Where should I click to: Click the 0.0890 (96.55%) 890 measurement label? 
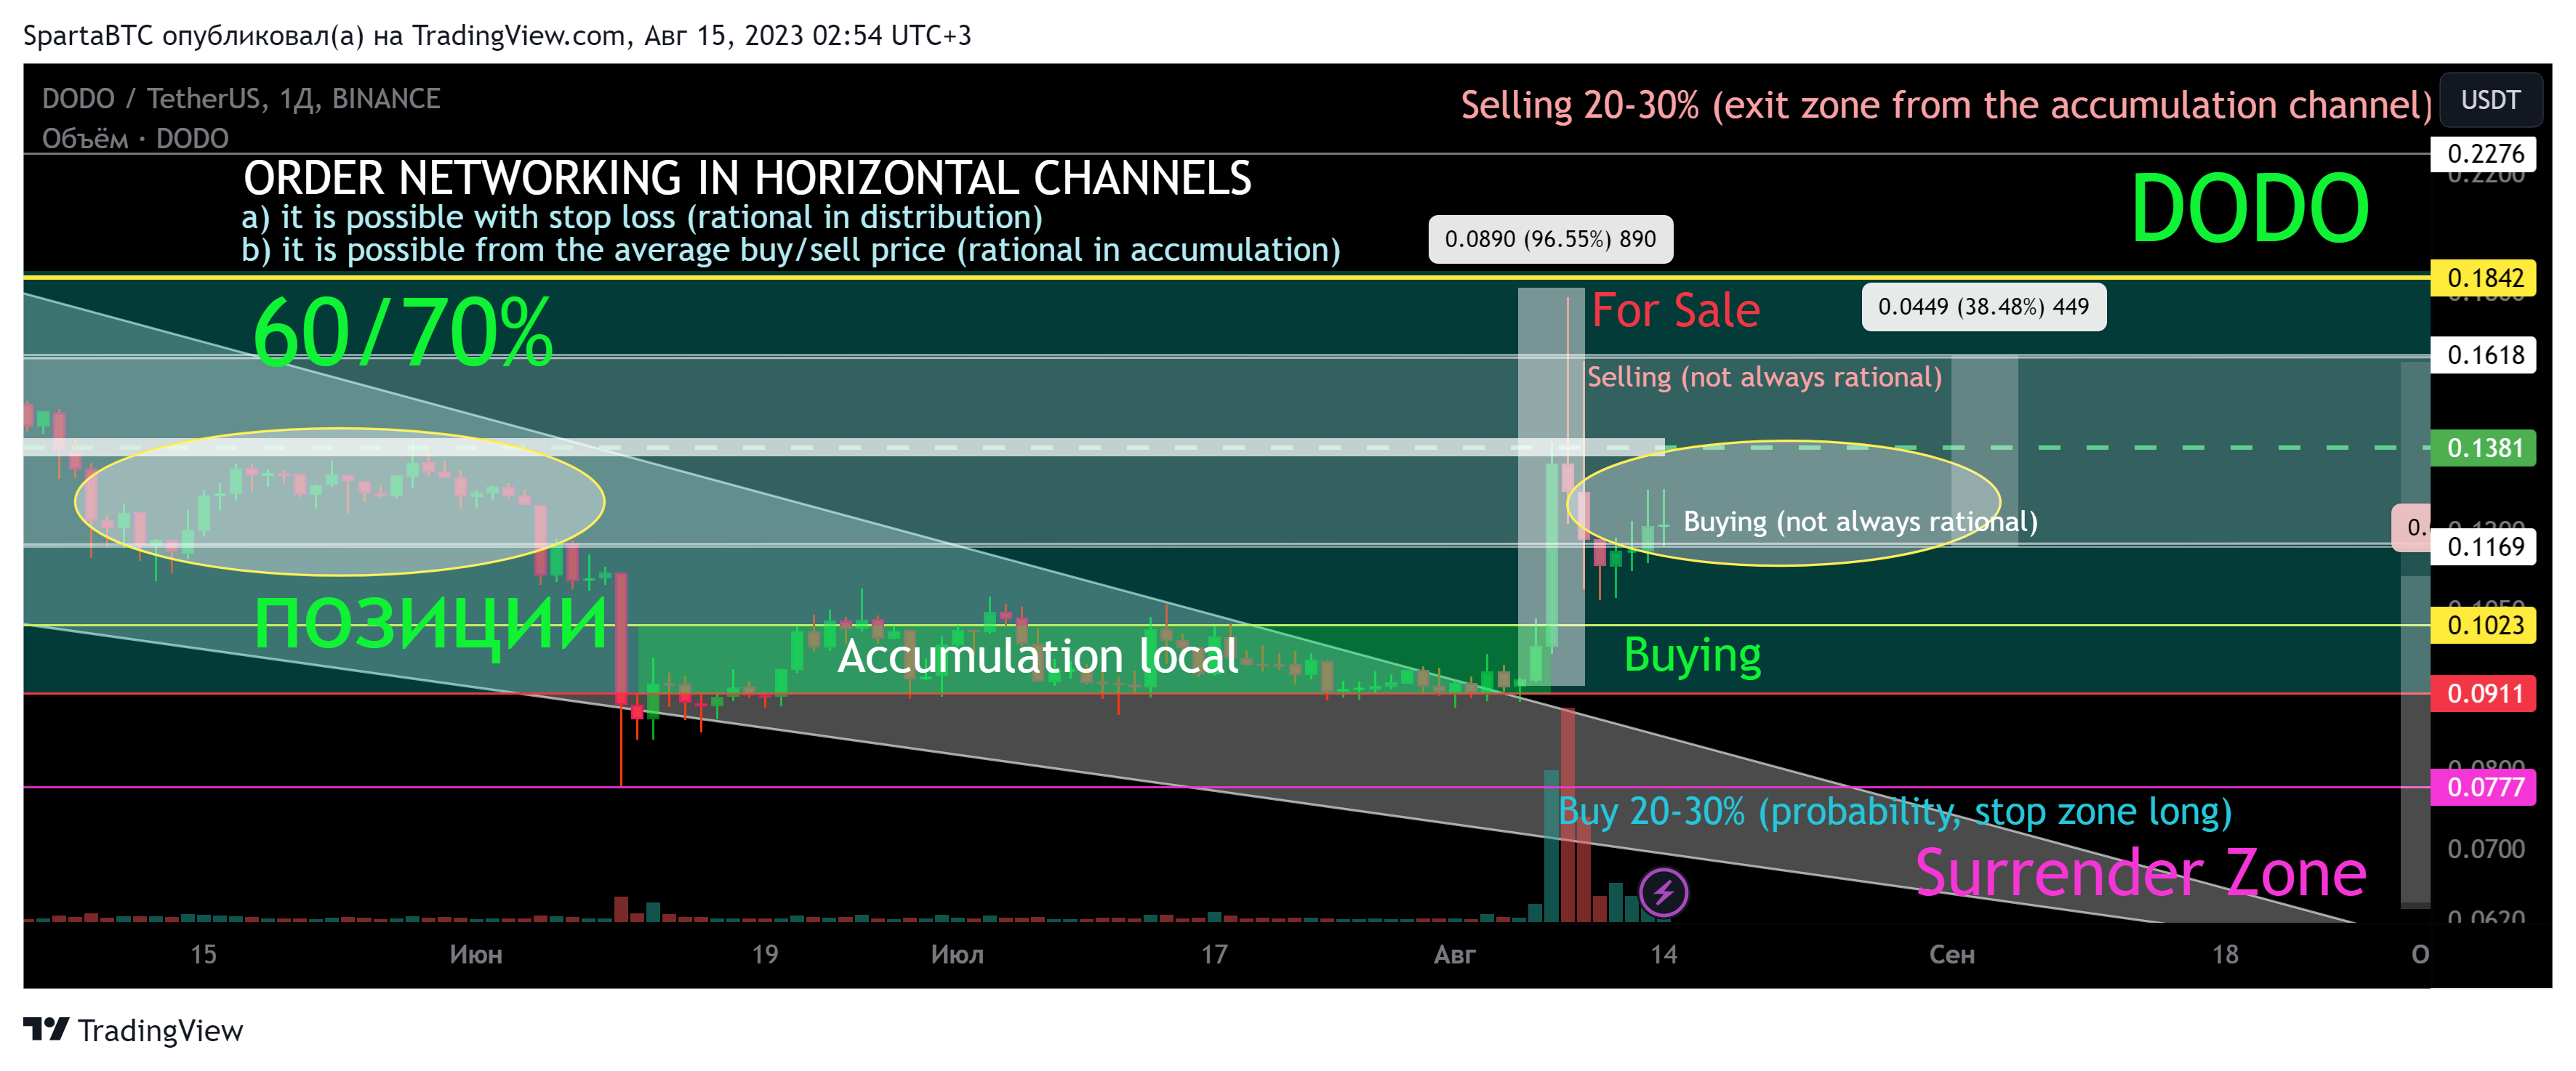[x=1550, y=239]
